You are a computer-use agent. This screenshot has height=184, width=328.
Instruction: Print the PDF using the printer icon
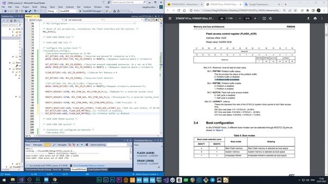pyautogui.click(x=315, y=18)
